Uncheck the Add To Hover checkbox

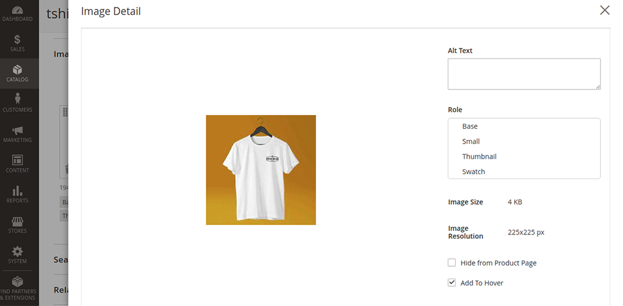pyautogui.click(x=452, y=283)
